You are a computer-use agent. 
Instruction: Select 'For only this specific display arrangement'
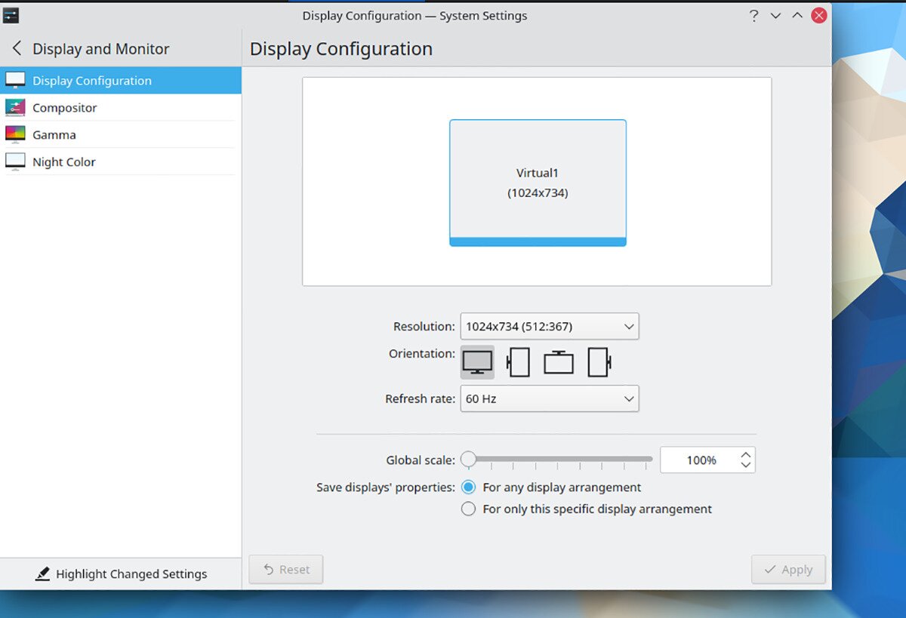pos(468,509)
